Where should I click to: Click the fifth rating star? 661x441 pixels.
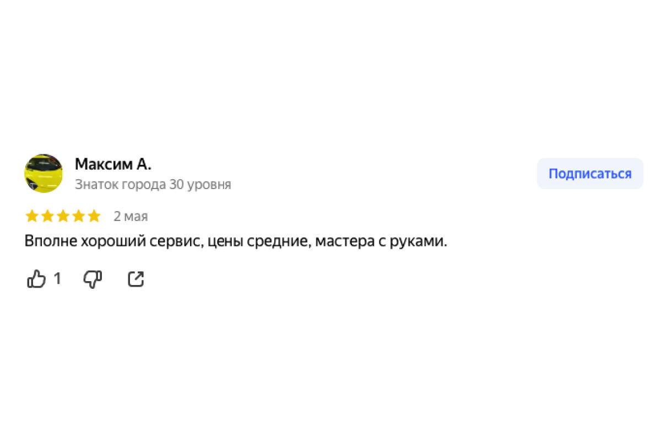pos(94,216)
